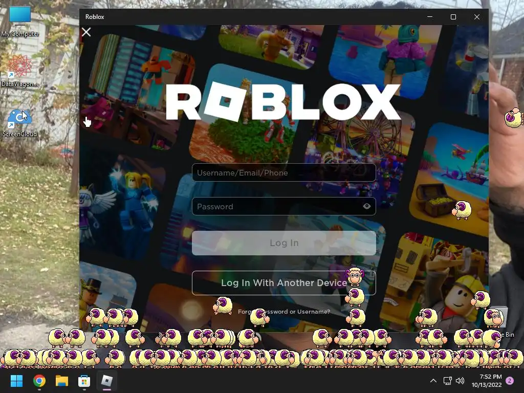
Task: Choose Log In With Another Device
Action: pyautogui.click(x=283, y=282)
